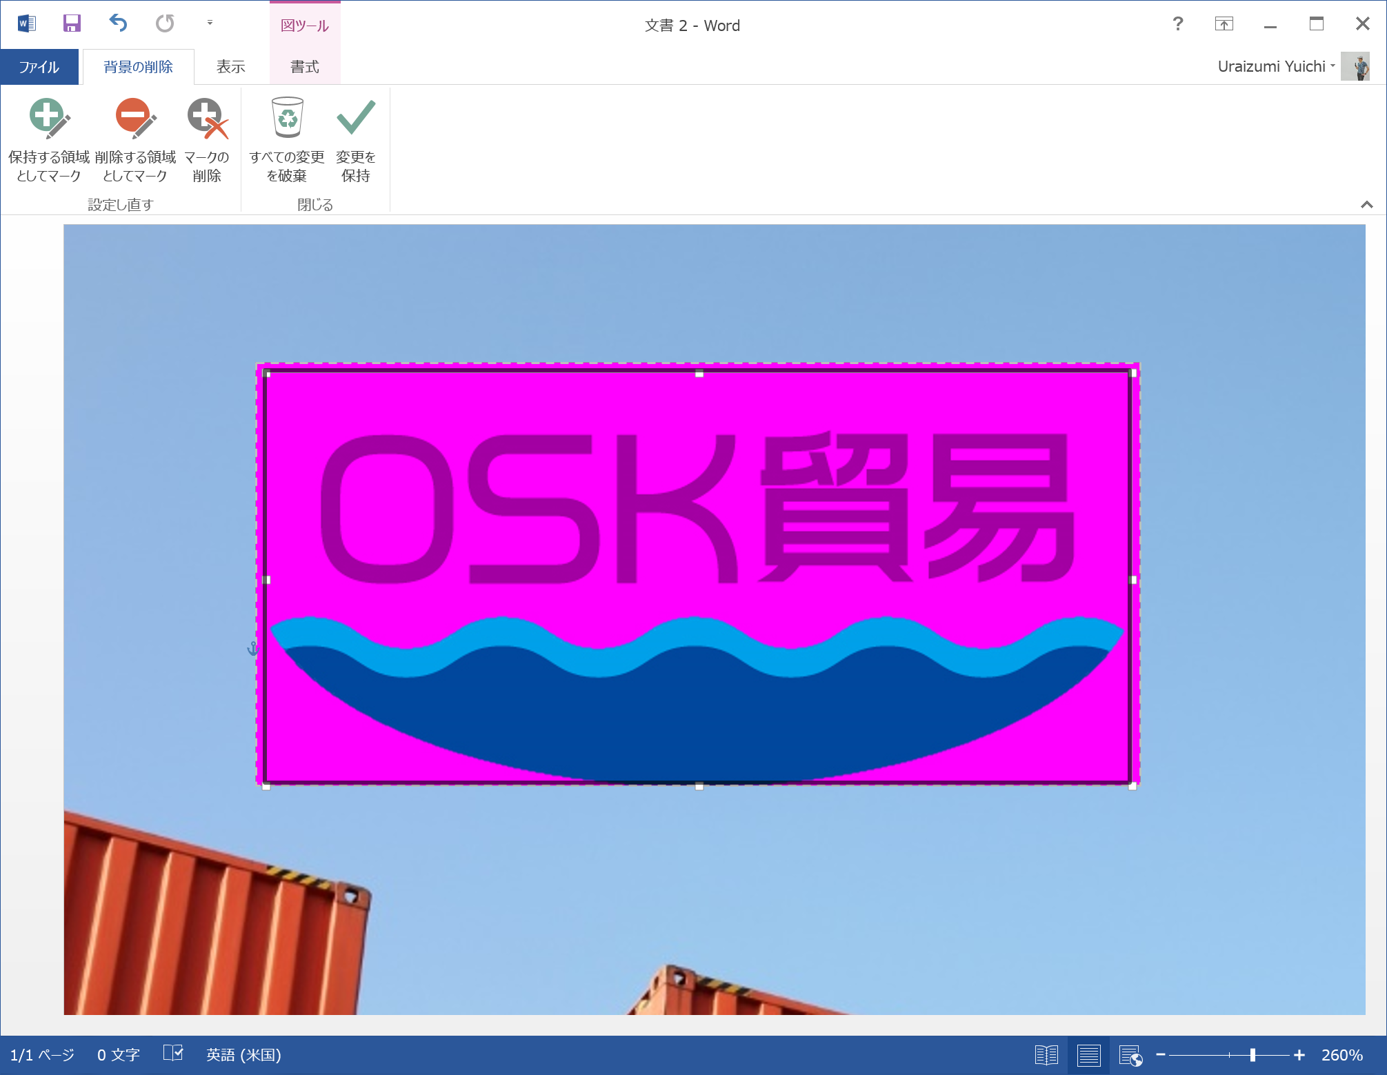Click Mark Areas to Keep icon
Screen dimensions: 1387x1075
pyautogui.click(x=48, y=119)
